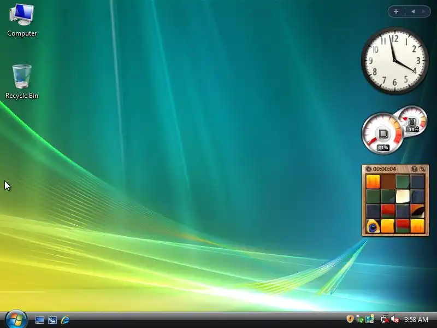
Task: Click the white puzzle tile
Action: (x=403, y=196)
